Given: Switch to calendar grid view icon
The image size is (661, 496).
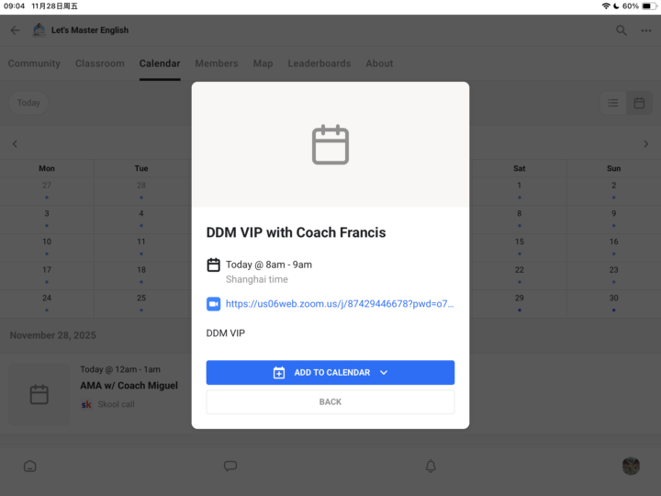Looking at the screenshot, I should [639, 103].
